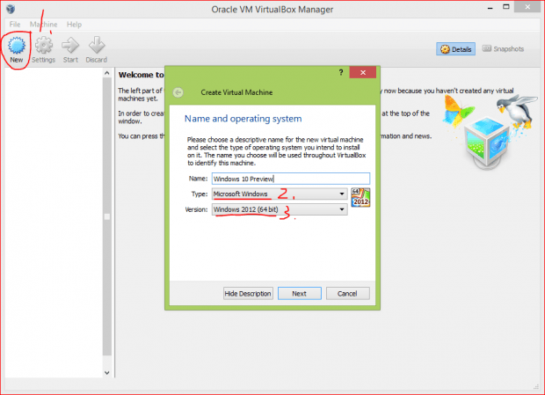Open the Help menu

pos(74,25)
